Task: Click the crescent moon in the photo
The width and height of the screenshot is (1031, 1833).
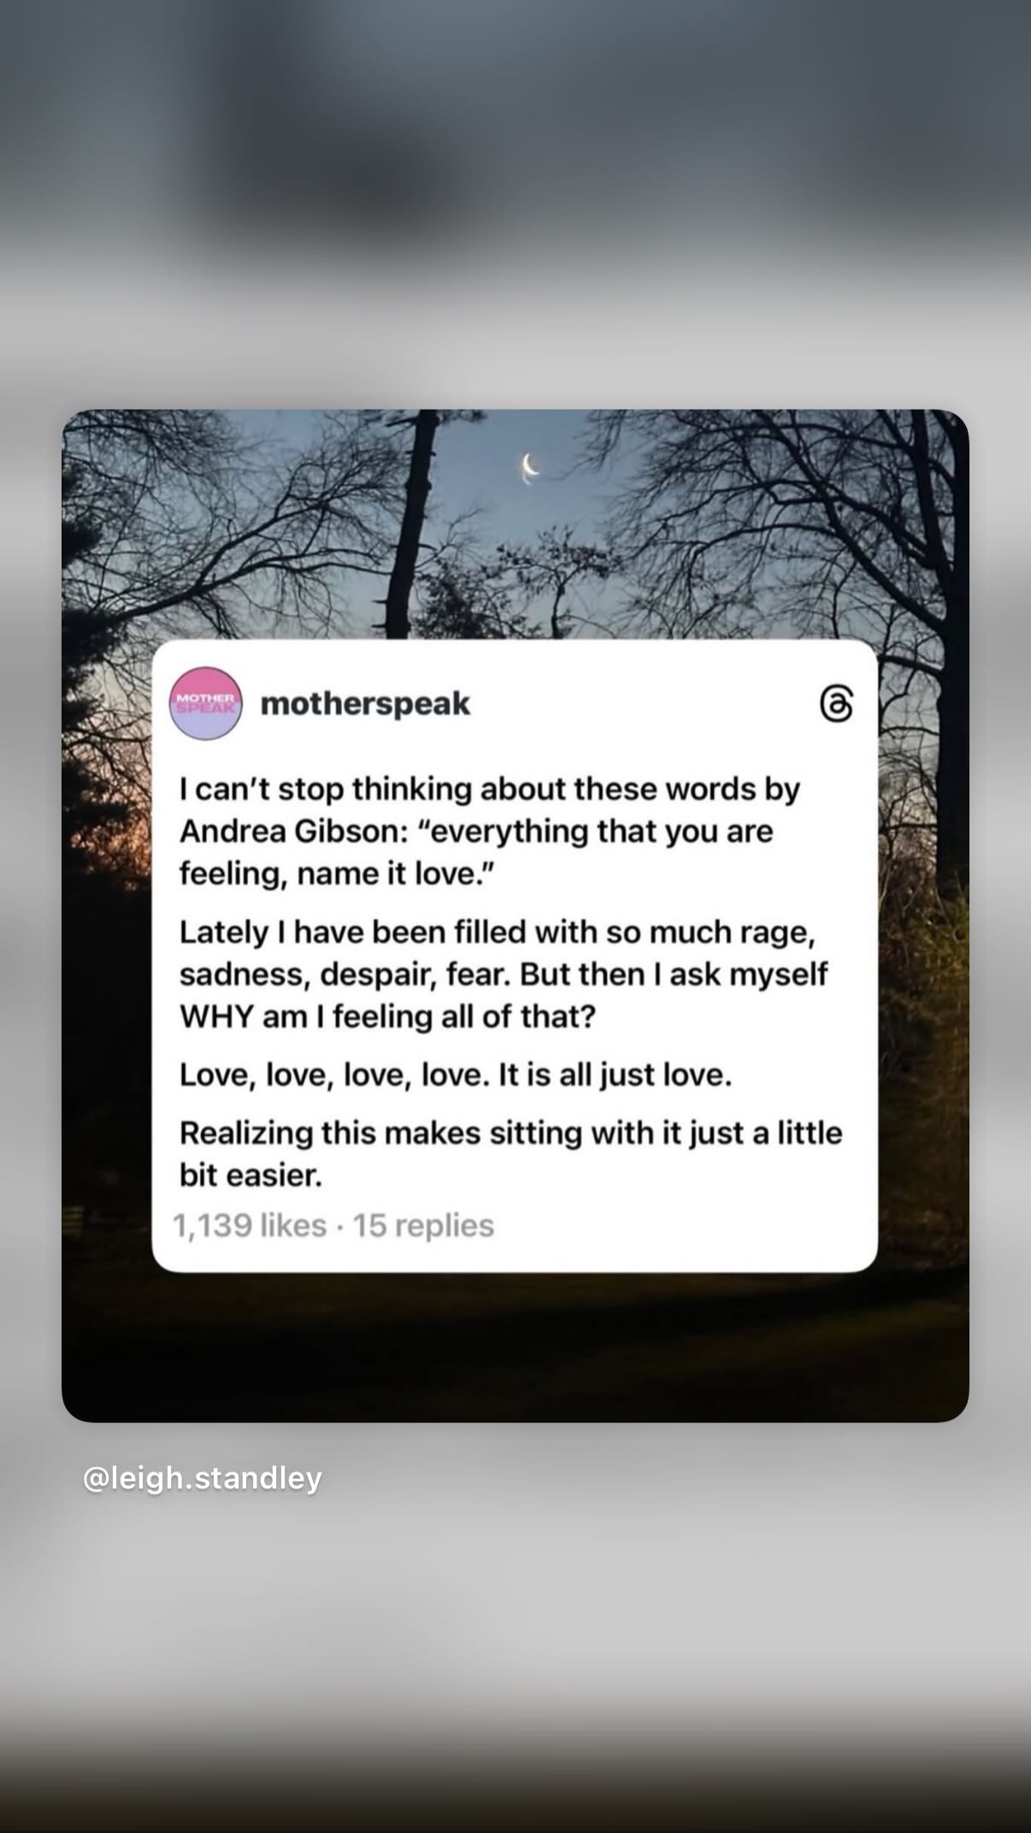Action: pos(531,468)
